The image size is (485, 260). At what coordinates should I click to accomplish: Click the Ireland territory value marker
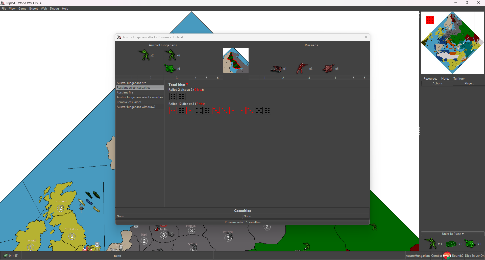coord(31,247)
